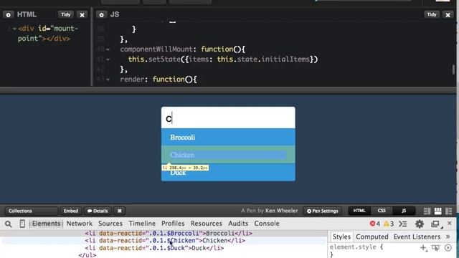Switch to the last editor layout icon
Viewport: 459px width, 258px height.
point(448,211)
